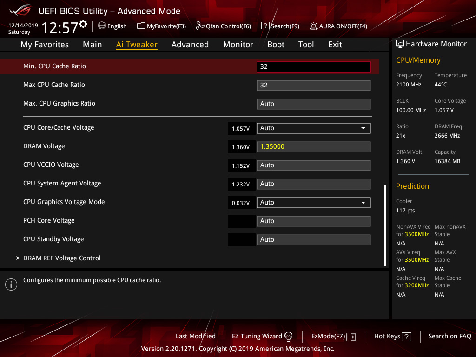
Task: Open the Exit tab
Action: 335,45
